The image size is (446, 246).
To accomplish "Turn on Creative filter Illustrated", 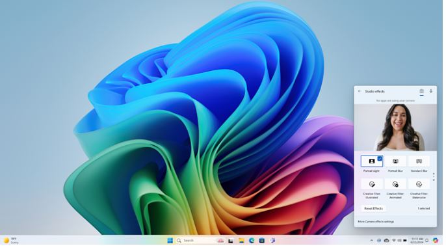I will pos(372,184).
